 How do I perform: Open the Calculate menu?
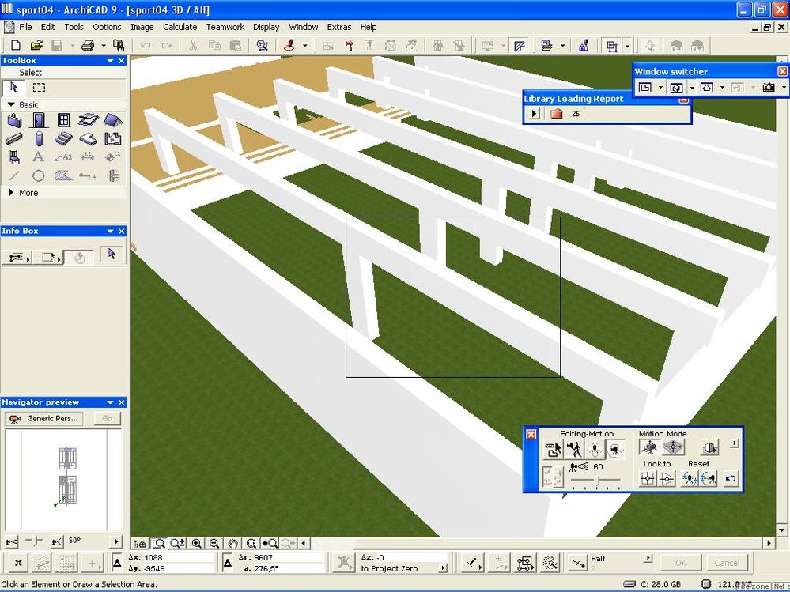point(180,27)
